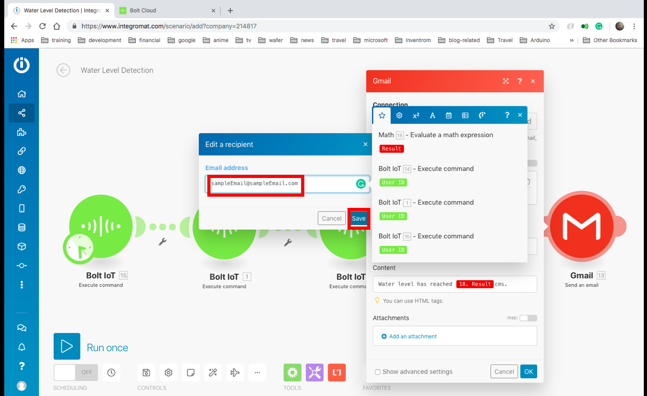Screen dimensions: 647x396
Task: Open schedule settings clock icon
Action: pyautogui.click(x=111, y=373)
